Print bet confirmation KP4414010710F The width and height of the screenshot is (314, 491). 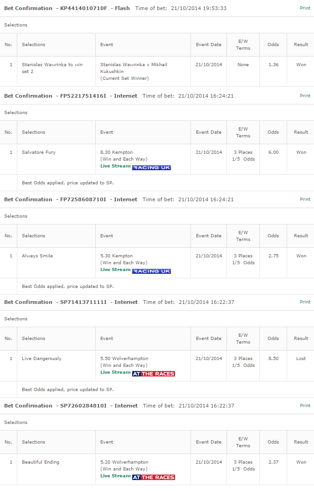(x=305, y=8)
